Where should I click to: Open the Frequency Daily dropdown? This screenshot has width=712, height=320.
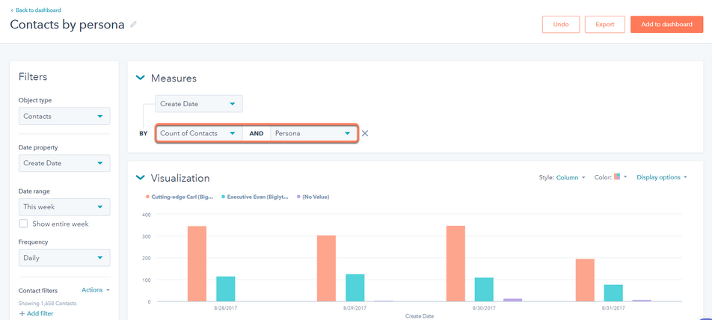click(64, 258)
